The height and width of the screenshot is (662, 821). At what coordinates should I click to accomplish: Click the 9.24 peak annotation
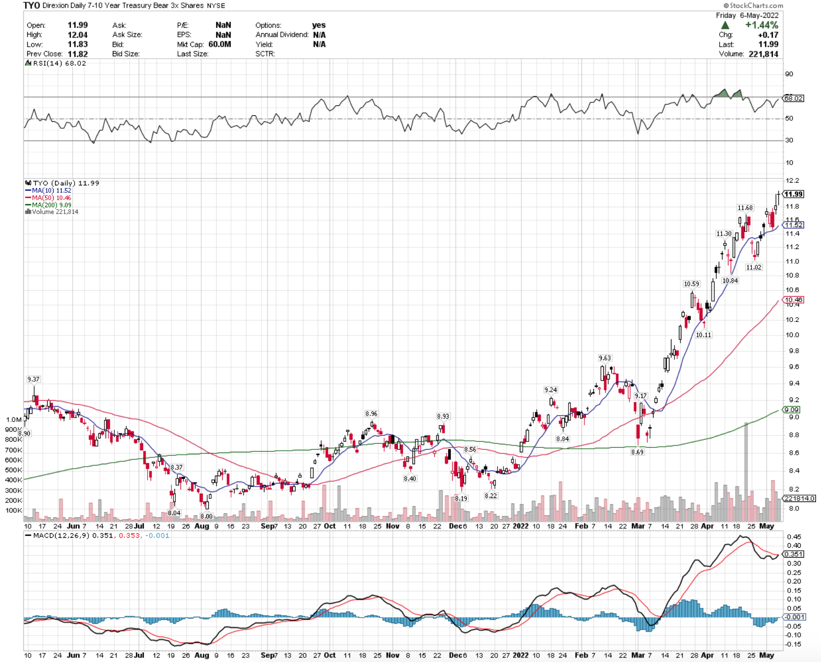pos(551,390)
